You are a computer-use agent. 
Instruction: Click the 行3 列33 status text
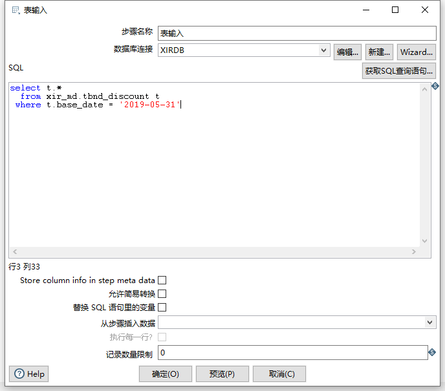[24, 266]
